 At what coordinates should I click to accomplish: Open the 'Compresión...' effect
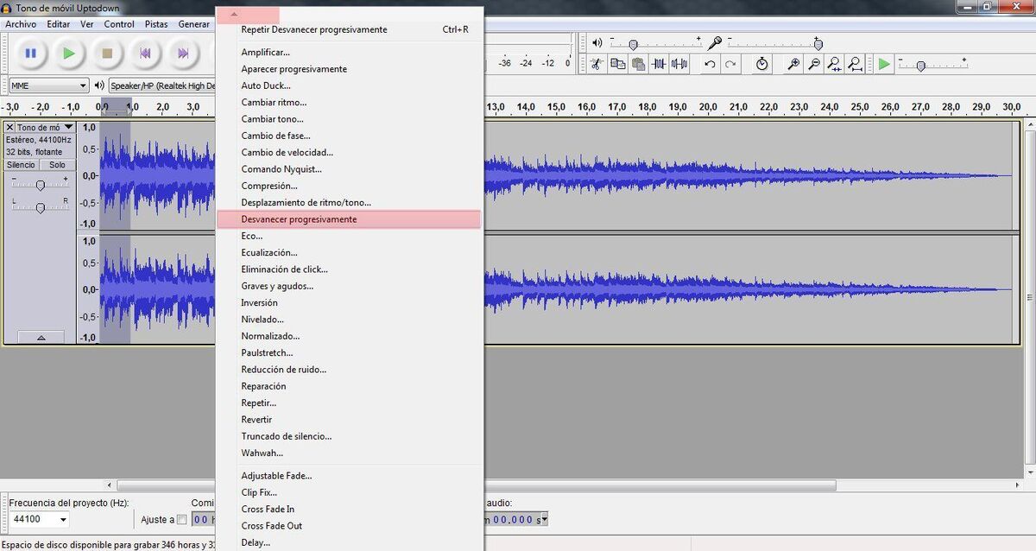click(349, 186)
